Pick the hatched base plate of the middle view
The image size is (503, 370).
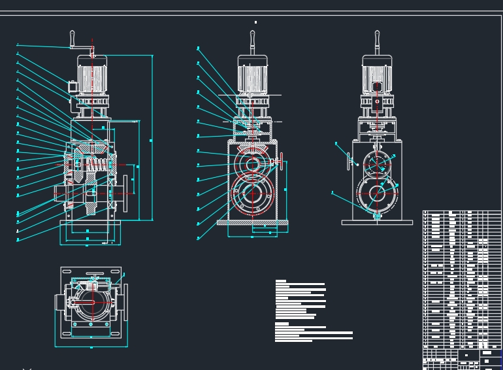point(252,222)
